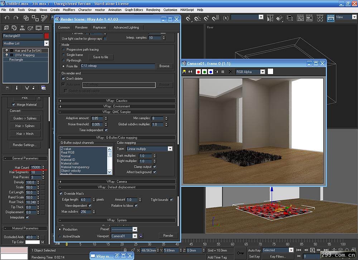This screenshot has height=260, width=358.
Task: Uncheck the Don't delete checkbox
Action: (x=63, y=78)
